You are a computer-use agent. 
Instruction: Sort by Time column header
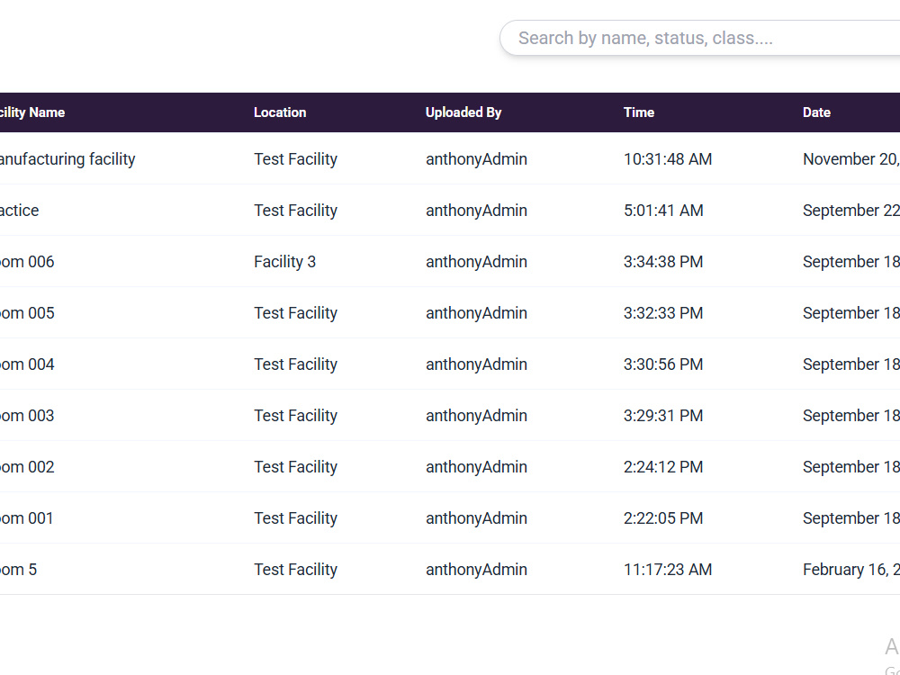(x=639, y=112)
